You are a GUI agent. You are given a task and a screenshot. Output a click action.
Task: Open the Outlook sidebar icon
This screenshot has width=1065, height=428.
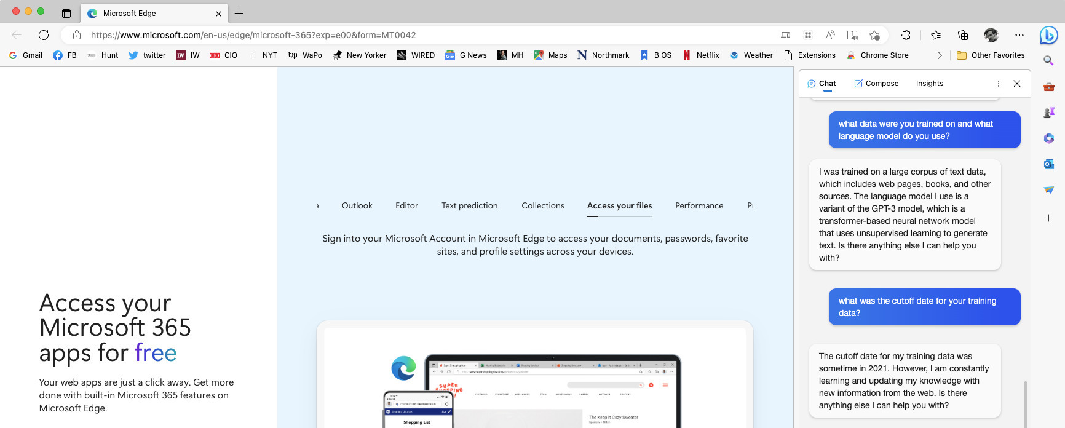tap(1048, 164)
